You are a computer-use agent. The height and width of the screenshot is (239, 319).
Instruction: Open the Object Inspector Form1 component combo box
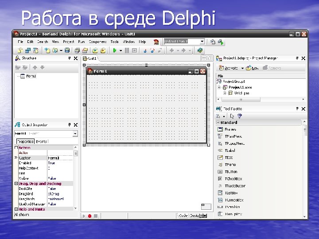pyautogui.click(x=46, y=134)
